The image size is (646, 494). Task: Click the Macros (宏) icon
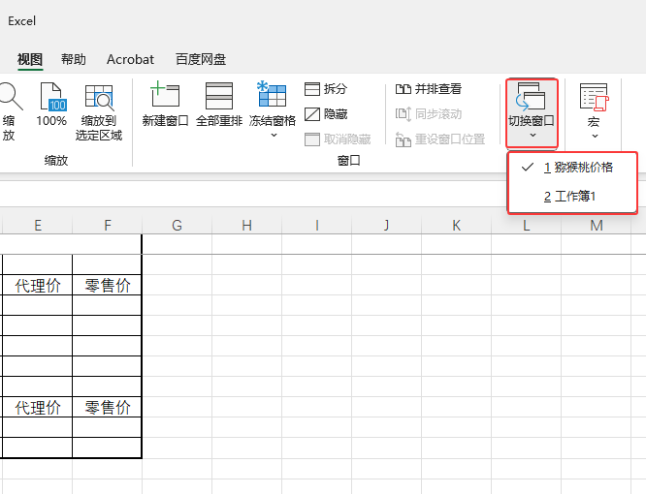coord(594,97)
